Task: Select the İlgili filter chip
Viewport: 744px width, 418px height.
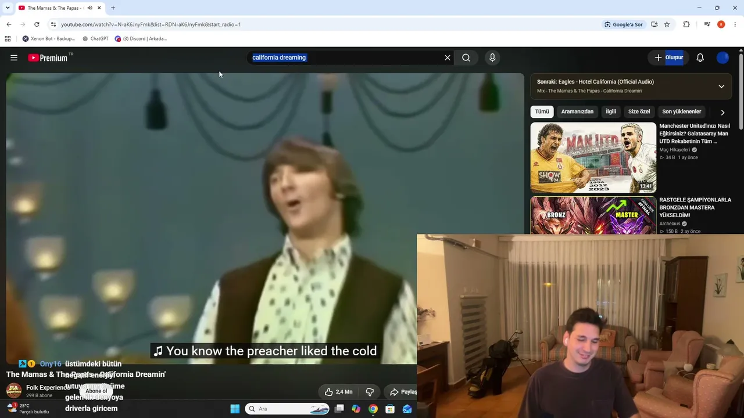Action: [611, 111]
